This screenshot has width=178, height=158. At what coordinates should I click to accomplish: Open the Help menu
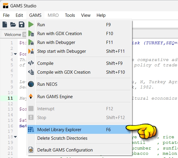click(x=101, y=15)
